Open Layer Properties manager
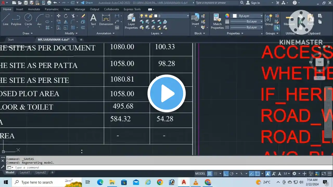The width and height of the screenshot is (333, 187). pyautogui.click(x=131, y=21)
